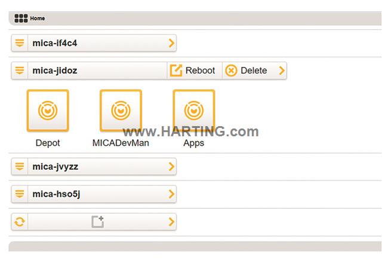
Task: Click the refresh icon in bottom row
Action: click(x=20, y=222)
